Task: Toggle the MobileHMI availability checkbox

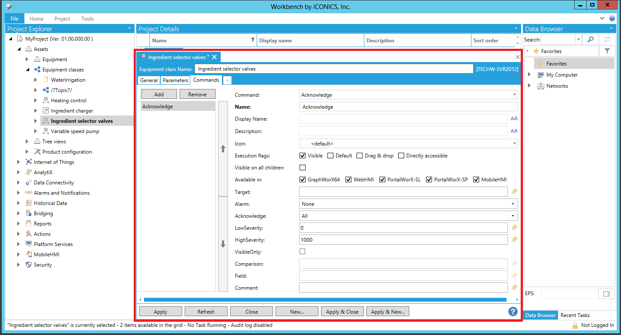Action: coord(476,180)
